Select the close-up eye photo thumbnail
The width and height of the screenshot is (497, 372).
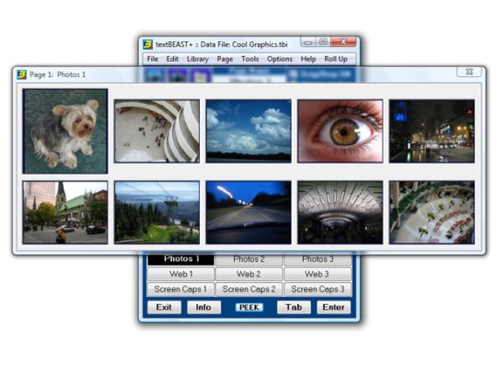(341, 131)
